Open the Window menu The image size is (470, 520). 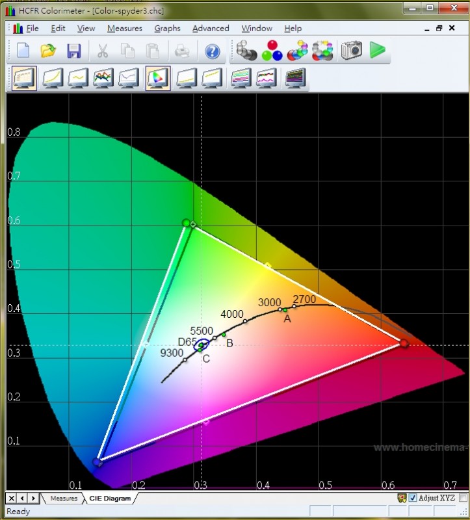point(257,29)
